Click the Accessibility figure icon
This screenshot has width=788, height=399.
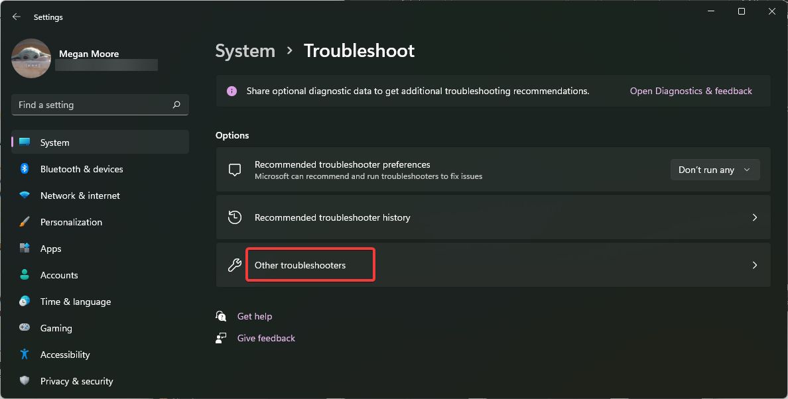pyautogui.click(x=25, y=355)
